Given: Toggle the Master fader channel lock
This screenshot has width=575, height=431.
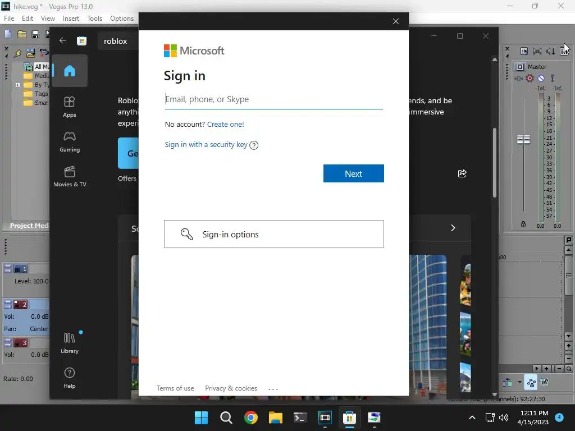Looking at the screenshot, I should [523, 224].
